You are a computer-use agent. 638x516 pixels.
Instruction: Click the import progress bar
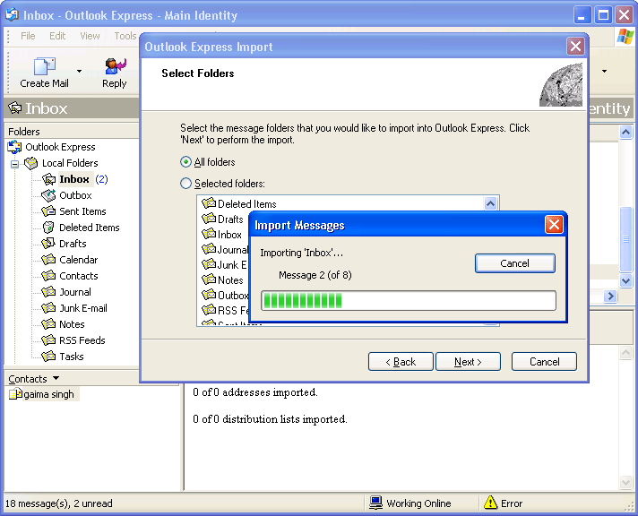(x=408, y=301)
